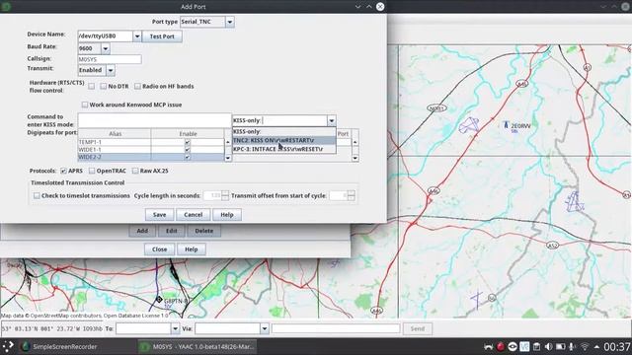This screenshot has width=632, height=355.
Task: Click scroll down arrow of digipeat alias table
Action: [228, 158]
